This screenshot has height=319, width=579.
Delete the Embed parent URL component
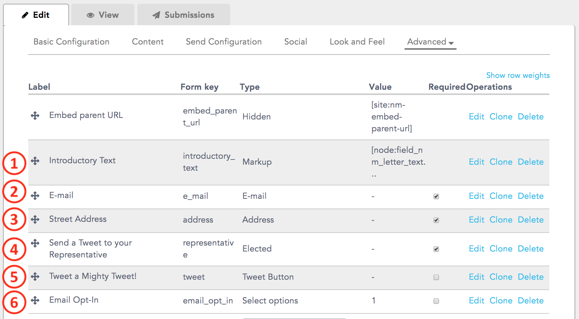click(x=531, y=116)
